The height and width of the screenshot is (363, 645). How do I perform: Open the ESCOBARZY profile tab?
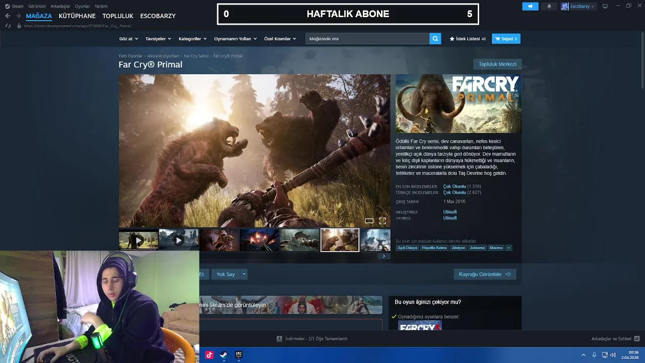pyautogui.click(x=158, y=16)
